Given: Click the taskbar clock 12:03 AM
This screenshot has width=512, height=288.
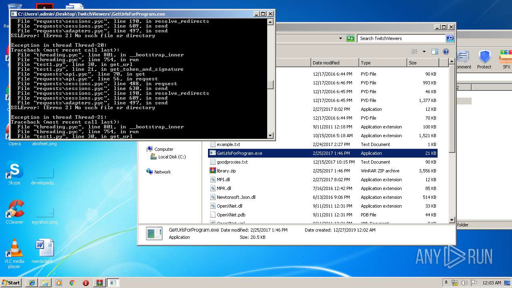Looking at the screenshot, I should tap(492, 283).
